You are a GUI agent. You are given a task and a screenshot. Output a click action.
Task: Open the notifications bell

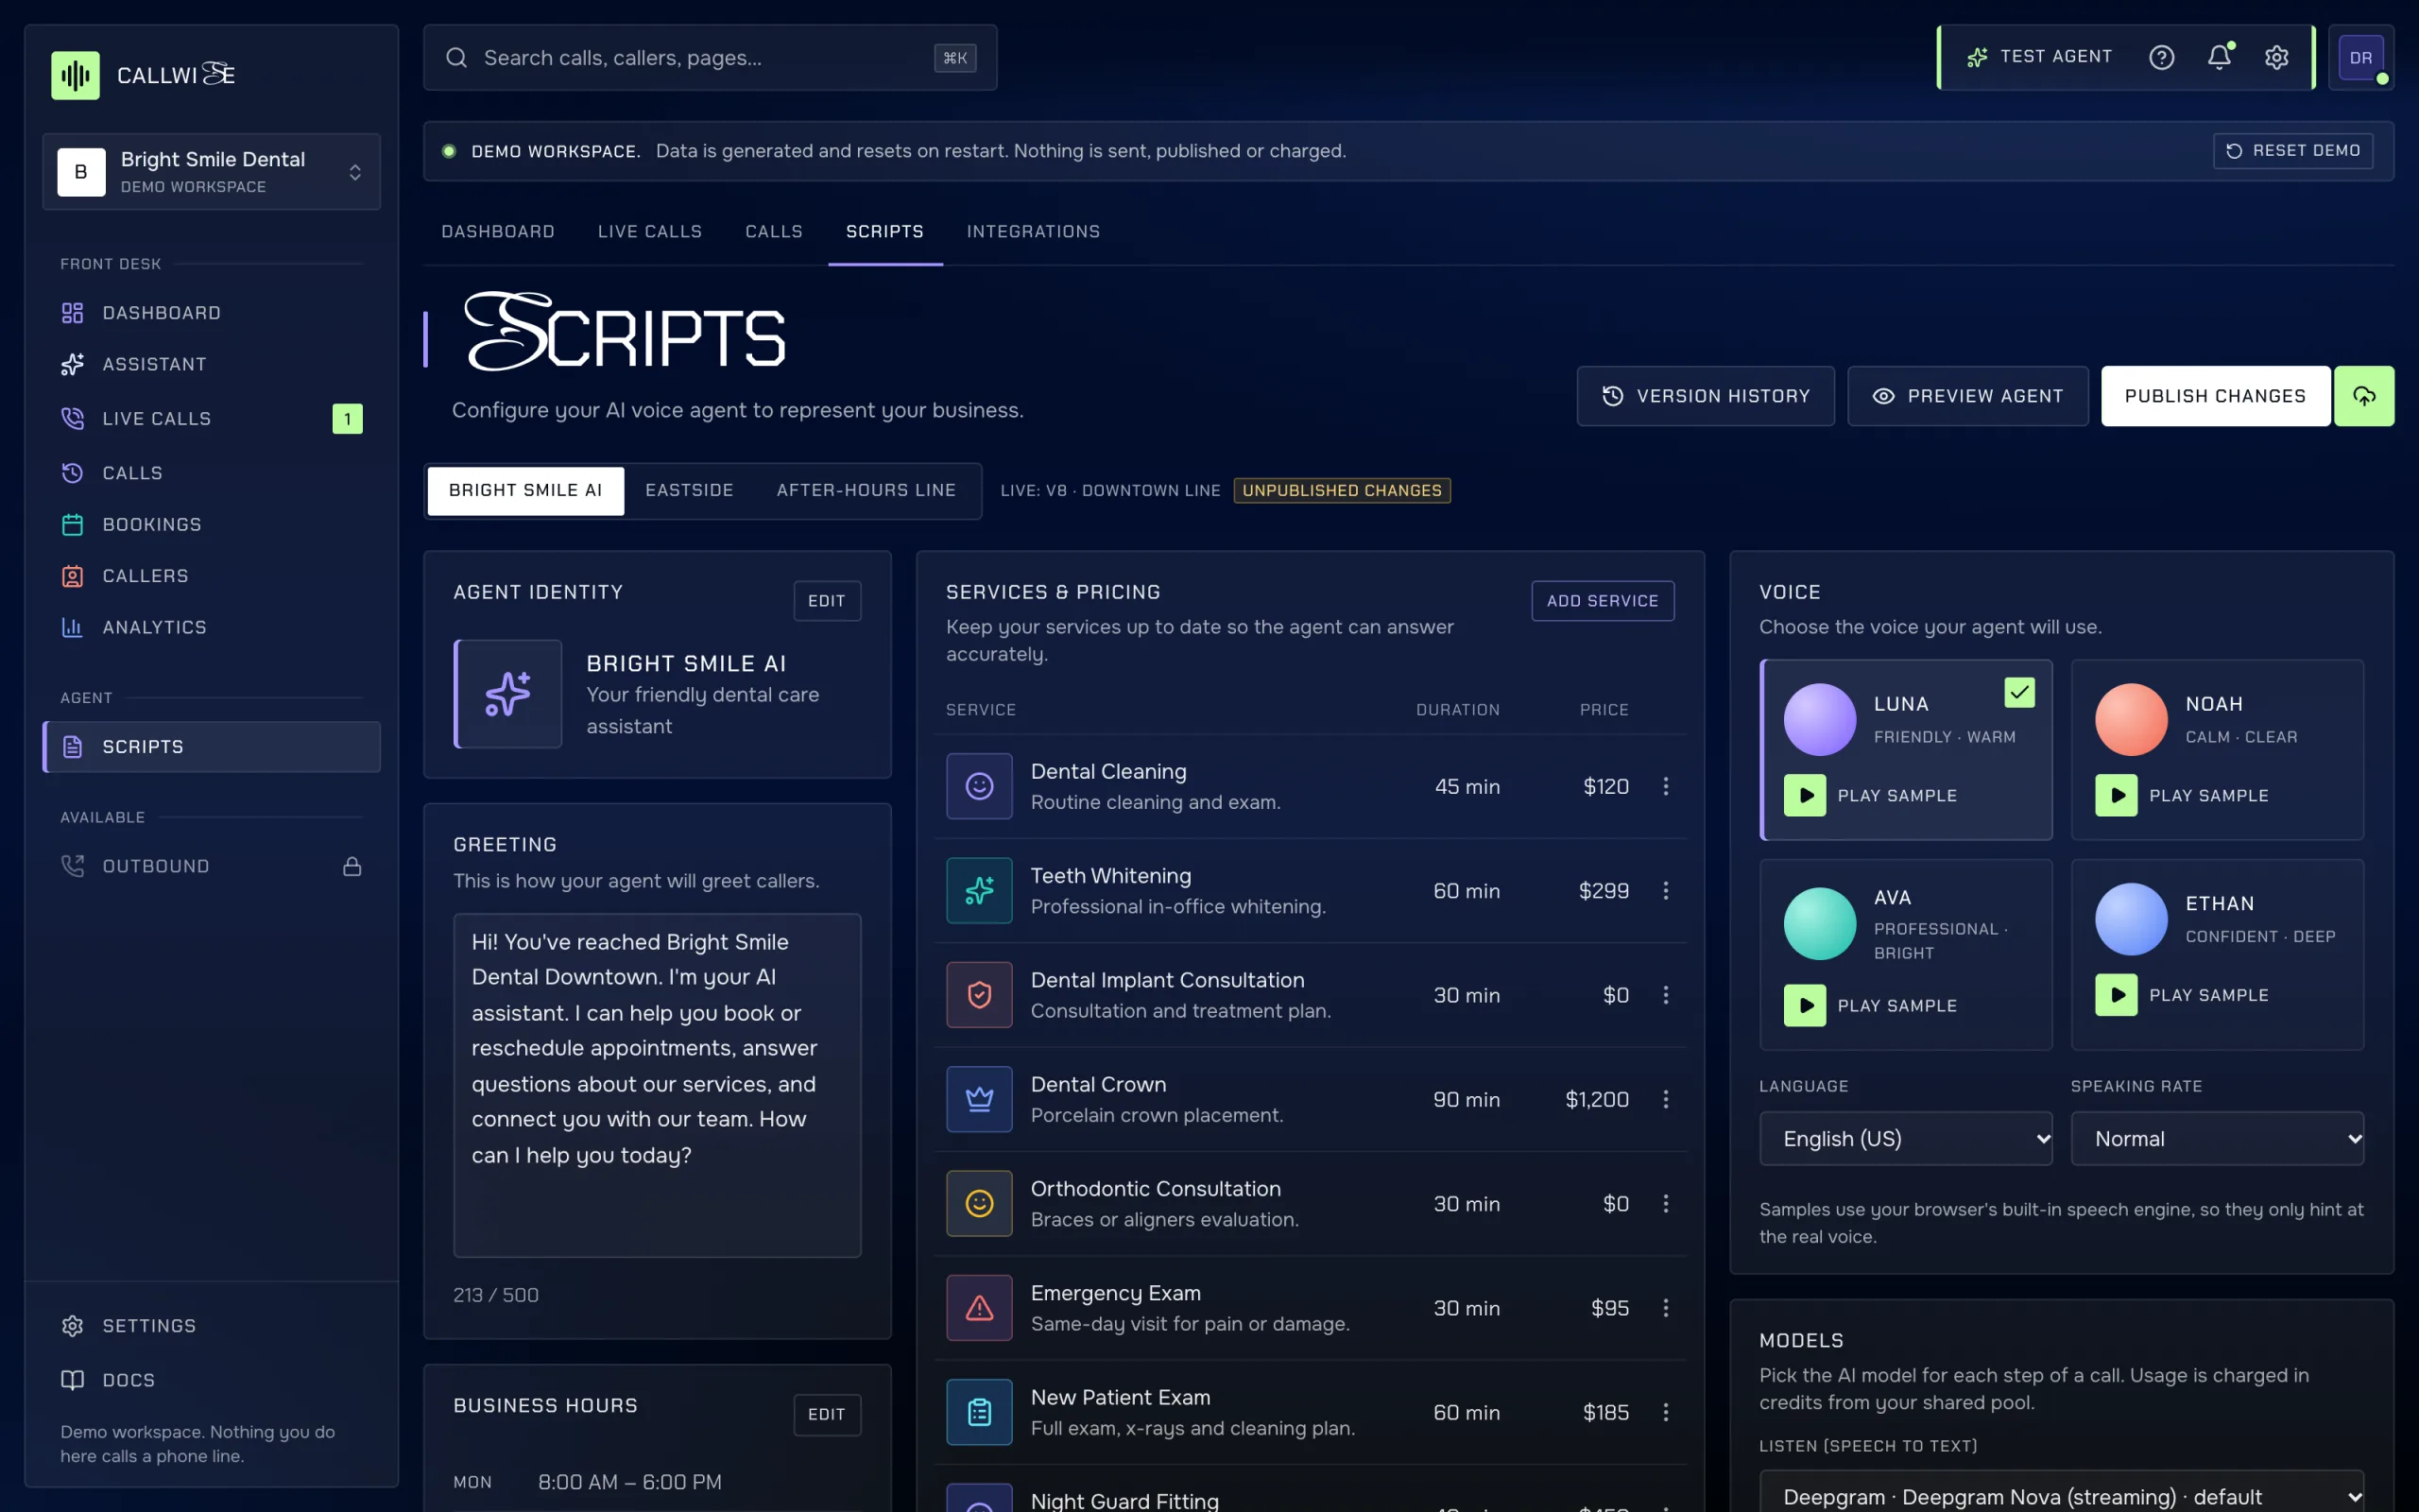(x=2219, y=57)
